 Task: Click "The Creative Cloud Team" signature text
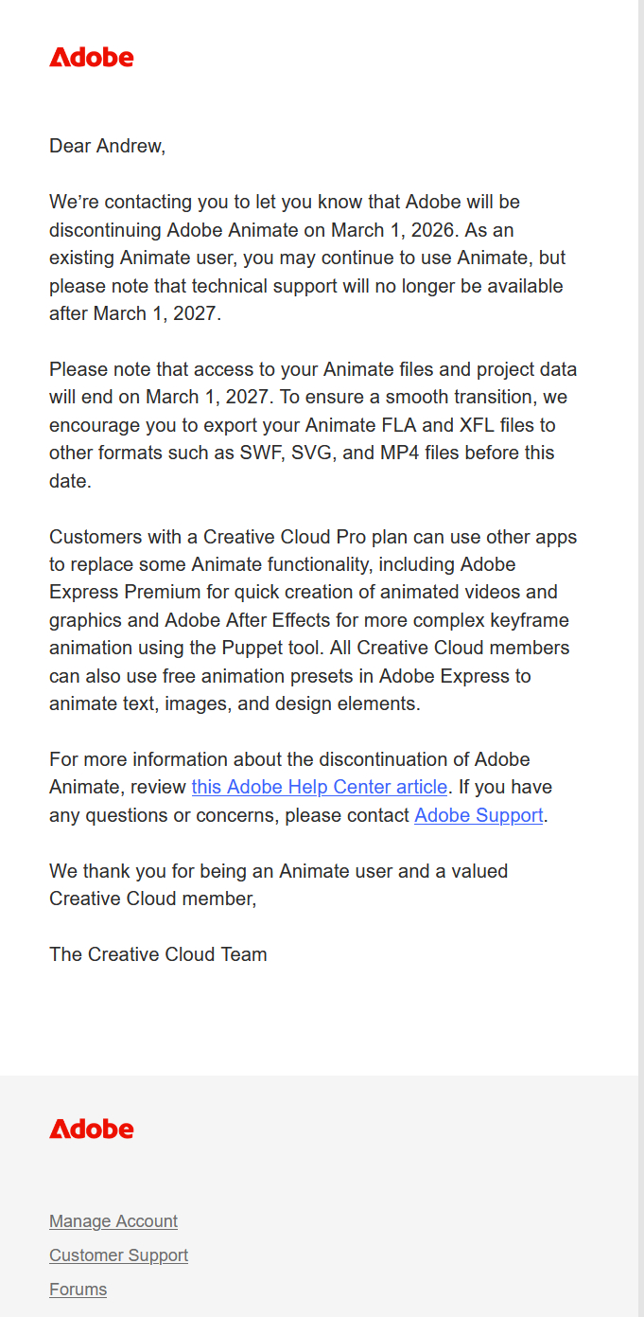coord(158,954)
